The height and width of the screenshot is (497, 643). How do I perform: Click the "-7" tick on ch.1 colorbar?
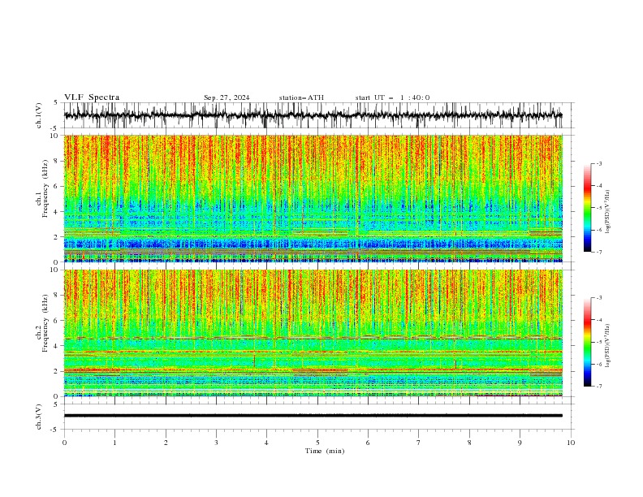[599, 252]
